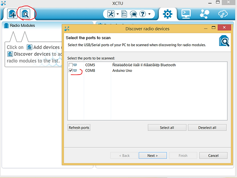The image size is (237, 178).
Task: Click the Refresh ports button
Action: [79, 127]
